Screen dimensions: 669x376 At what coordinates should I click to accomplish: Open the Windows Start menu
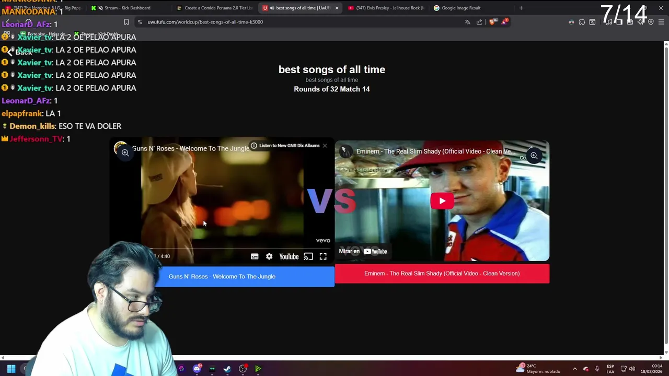(x=11, y=369)
